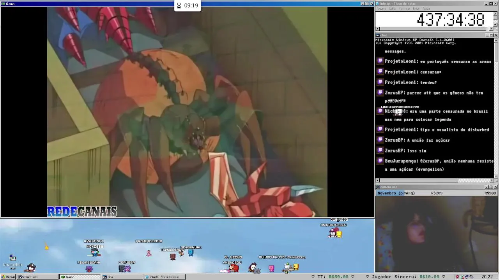Click 'R$900' goal value in camera.exe
The width and height of the screenshot is (499, 280).
(x=490, y=193)
